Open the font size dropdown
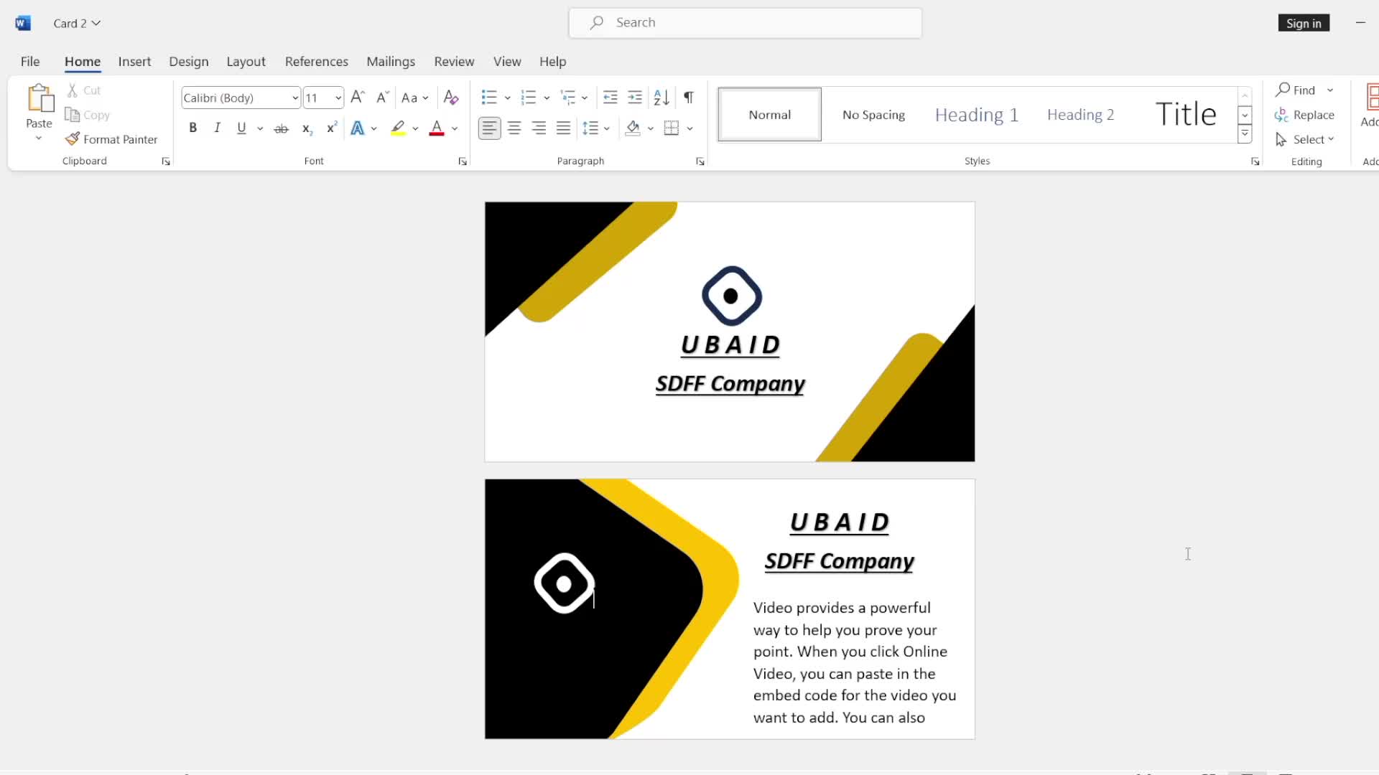This screenshot has height=775, width=1379. click(x=338, y=98)
